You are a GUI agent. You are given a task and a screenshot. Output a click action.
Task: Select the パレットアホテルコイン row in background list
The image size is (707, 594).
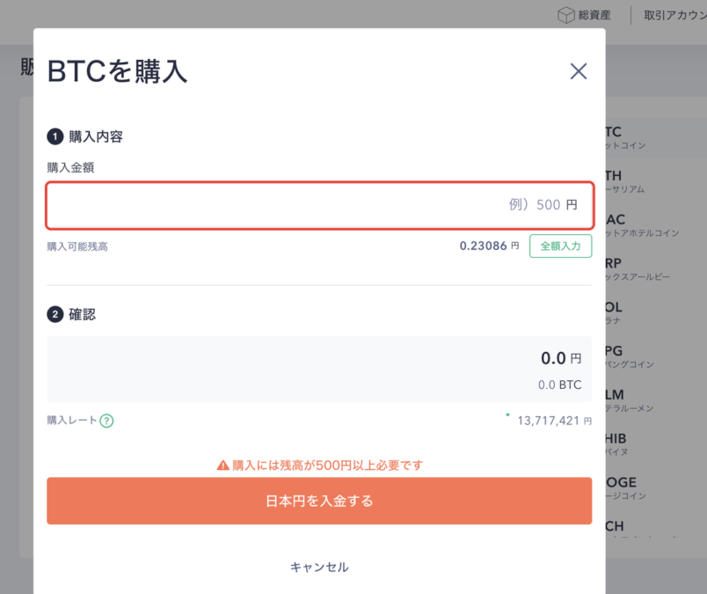[656, 225]
